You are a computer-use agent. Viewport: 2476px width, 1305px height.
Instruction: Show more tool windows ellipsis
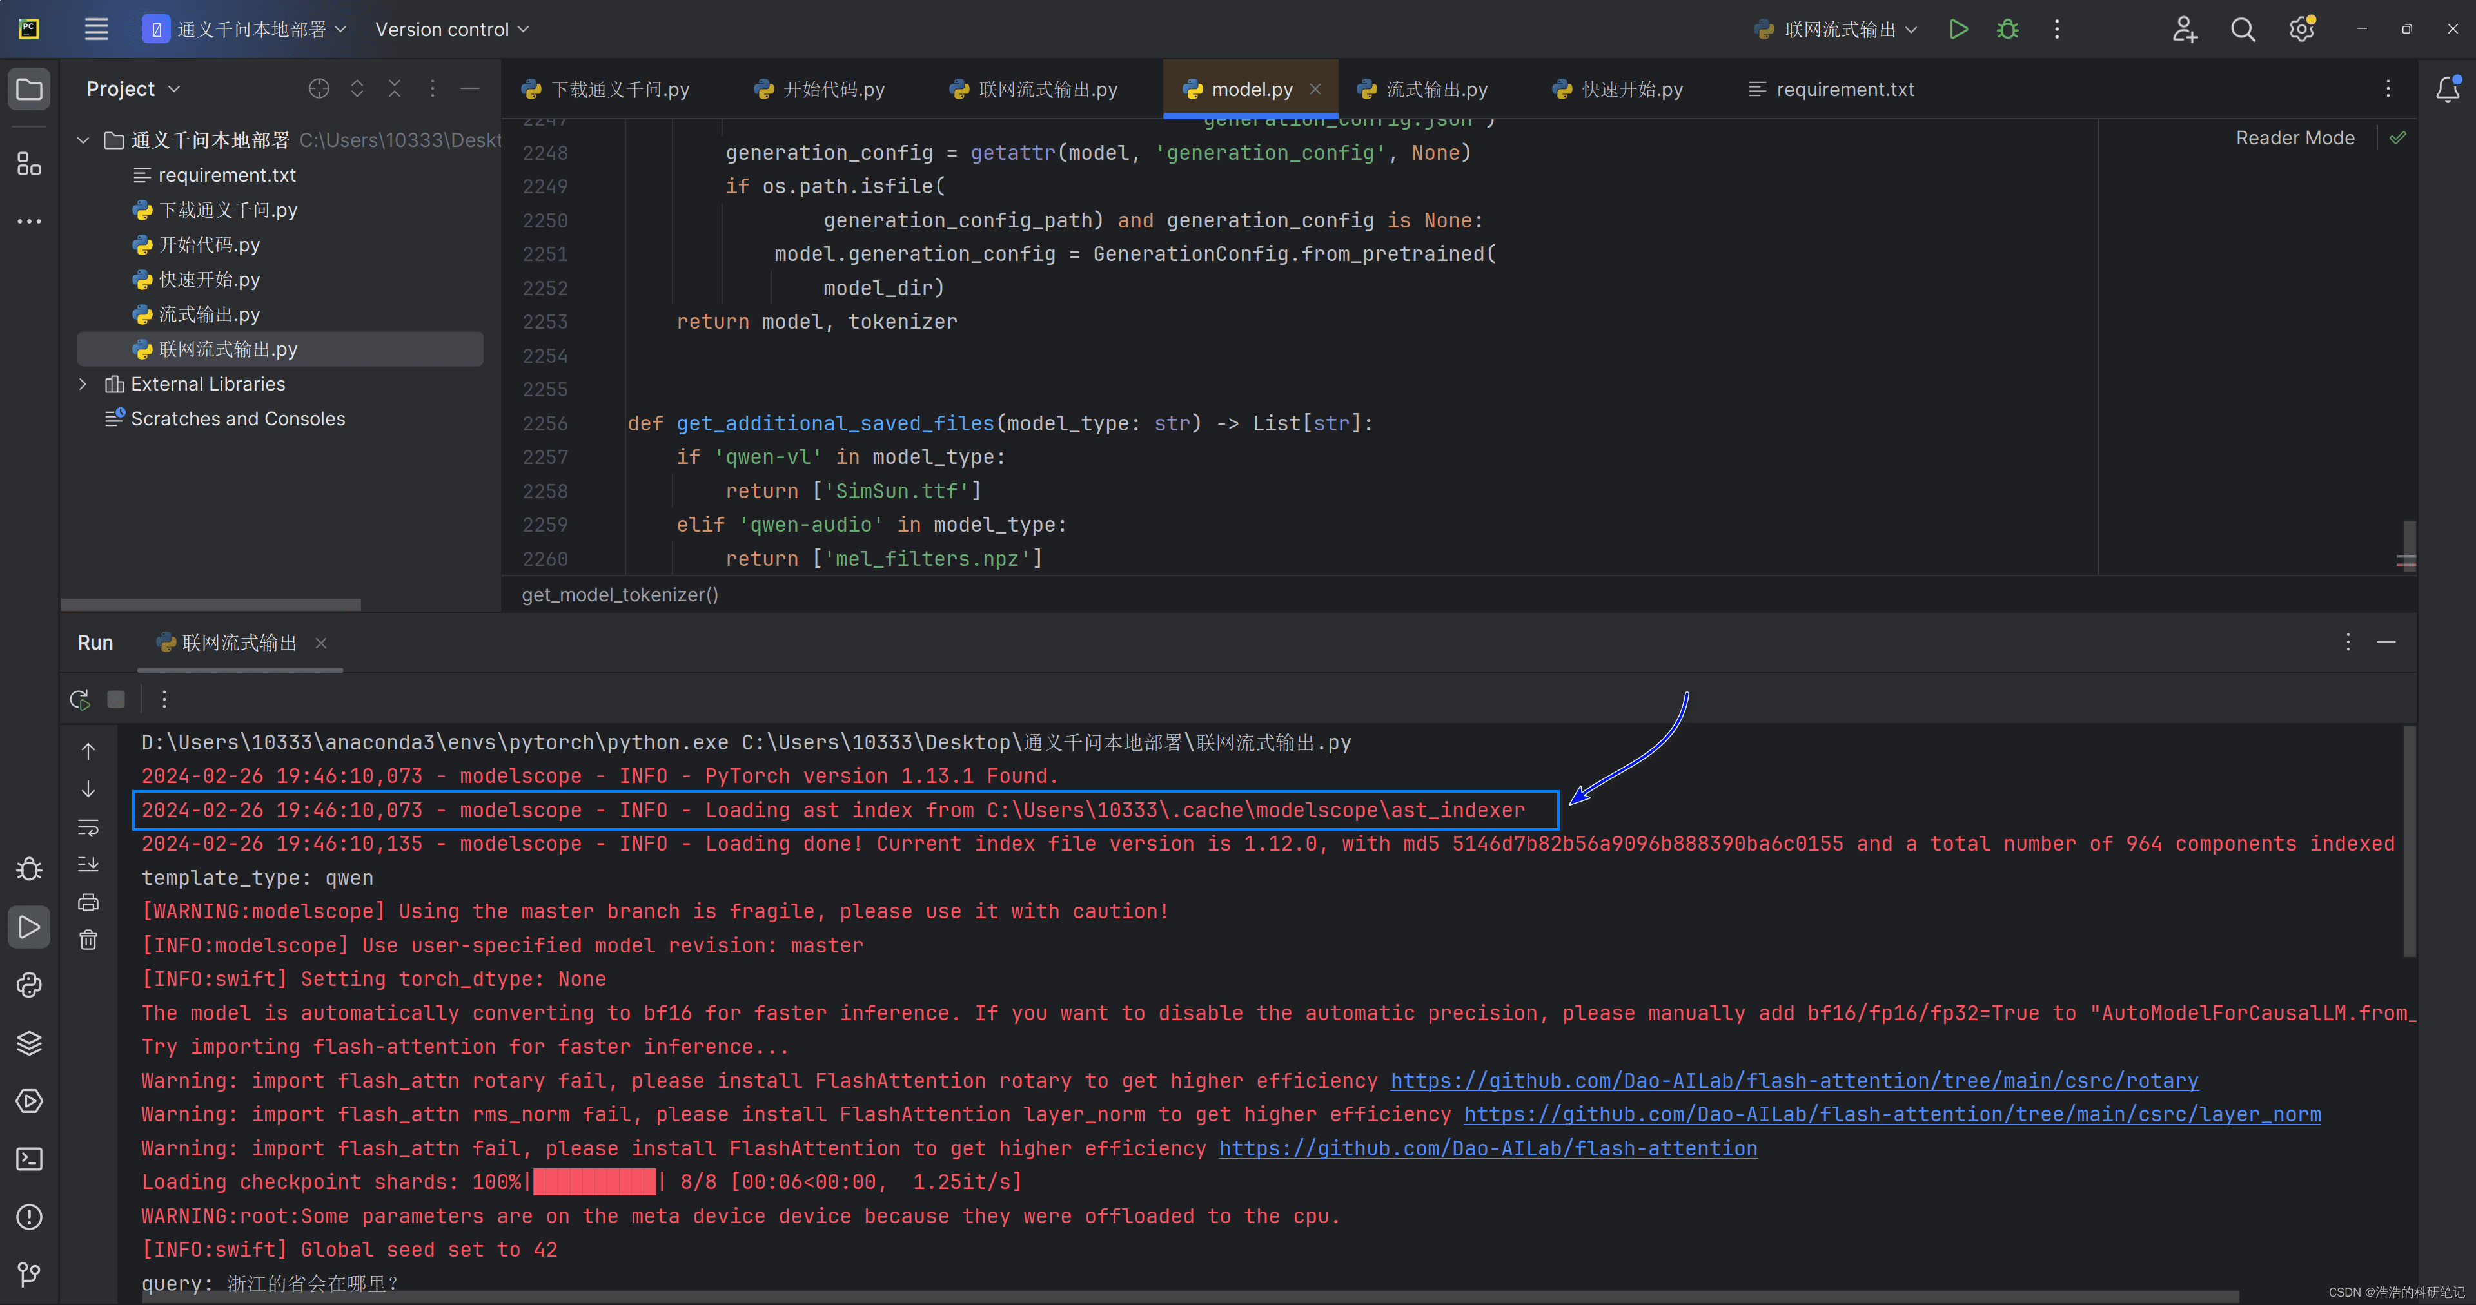29,221
